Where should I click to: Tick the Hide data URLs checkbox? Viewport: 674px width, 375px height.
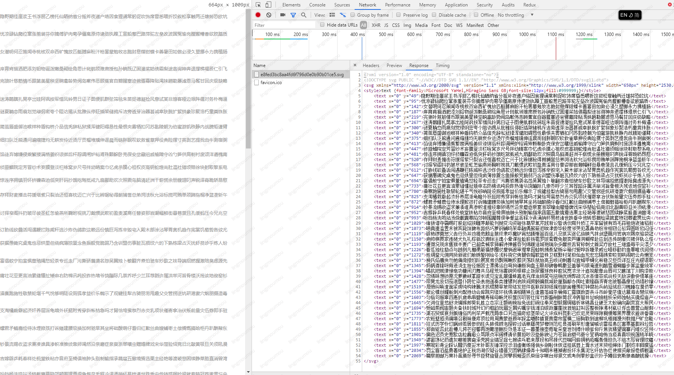pyautogui.click(x=322, y=25)
